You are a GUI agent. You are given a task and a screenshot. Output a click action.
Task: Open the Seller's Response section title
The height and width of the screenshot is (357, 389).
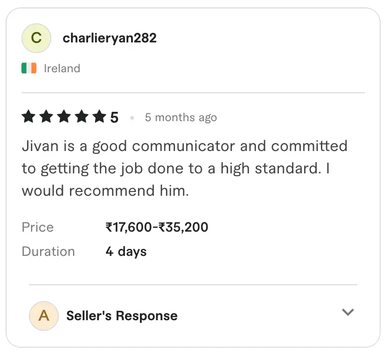[122, 316]
